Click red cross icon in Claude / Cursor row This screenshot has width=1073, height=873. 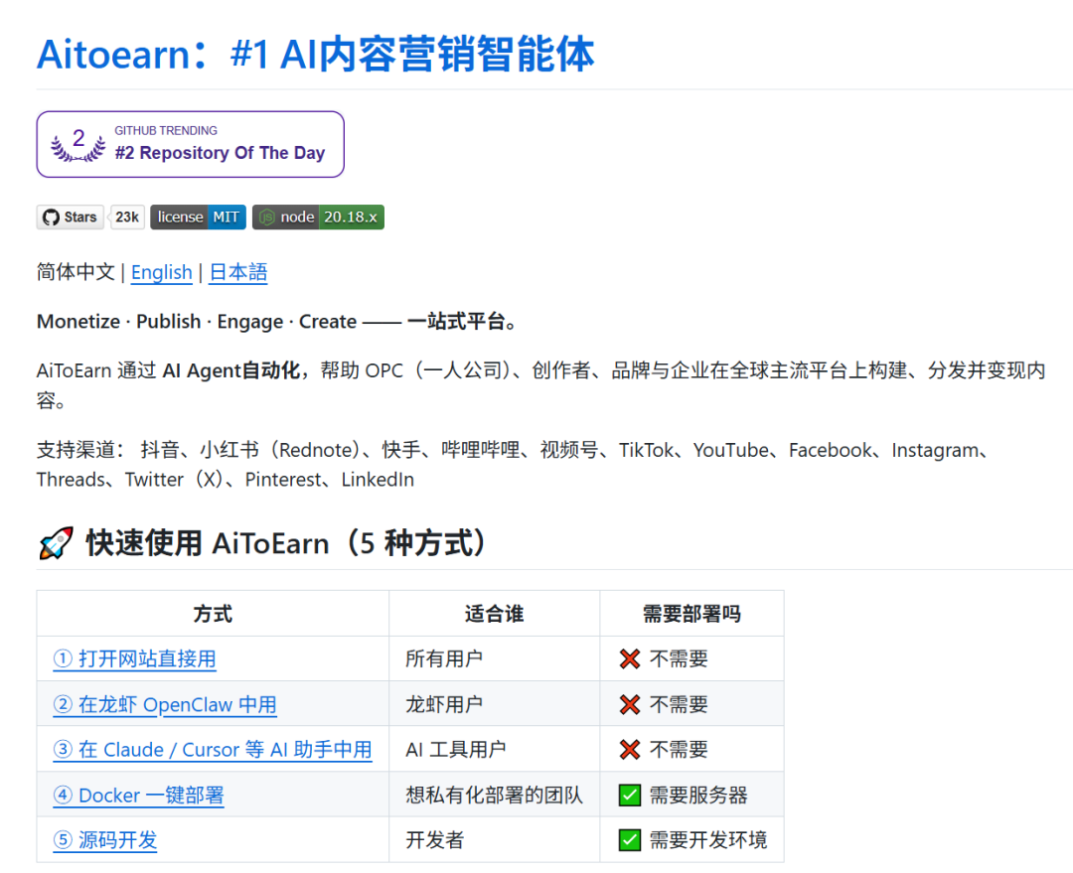tap(630, 750)
